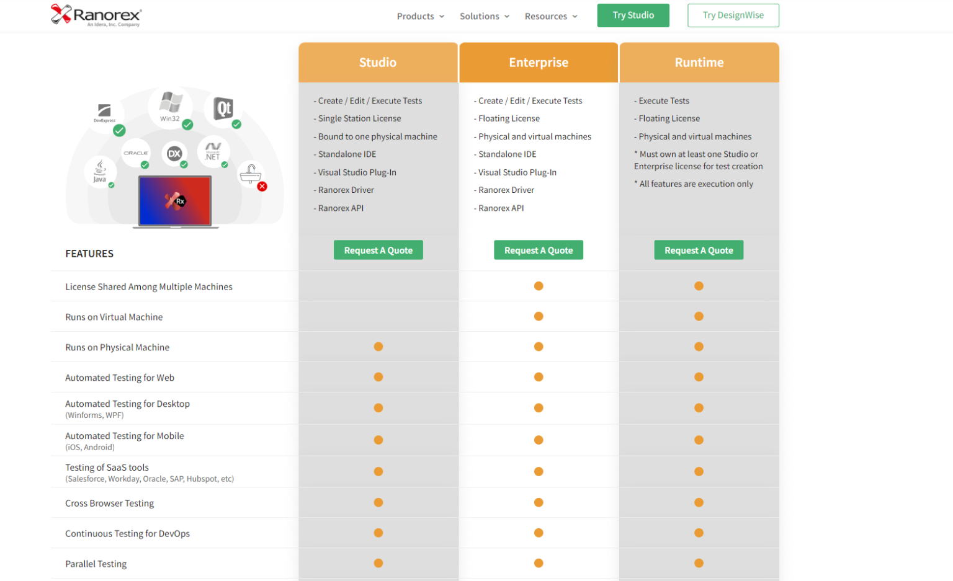Toggle Cross Browser Testing for Studio
The width and height of the screenshot is (953, 581).
coord(378,502)
